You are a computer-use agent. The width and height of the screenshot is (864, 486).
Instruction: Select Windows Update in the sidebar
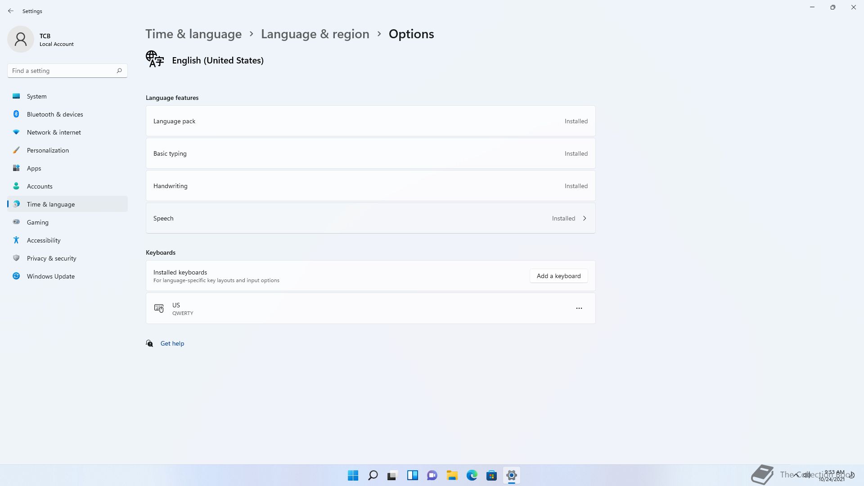point(51,276)
